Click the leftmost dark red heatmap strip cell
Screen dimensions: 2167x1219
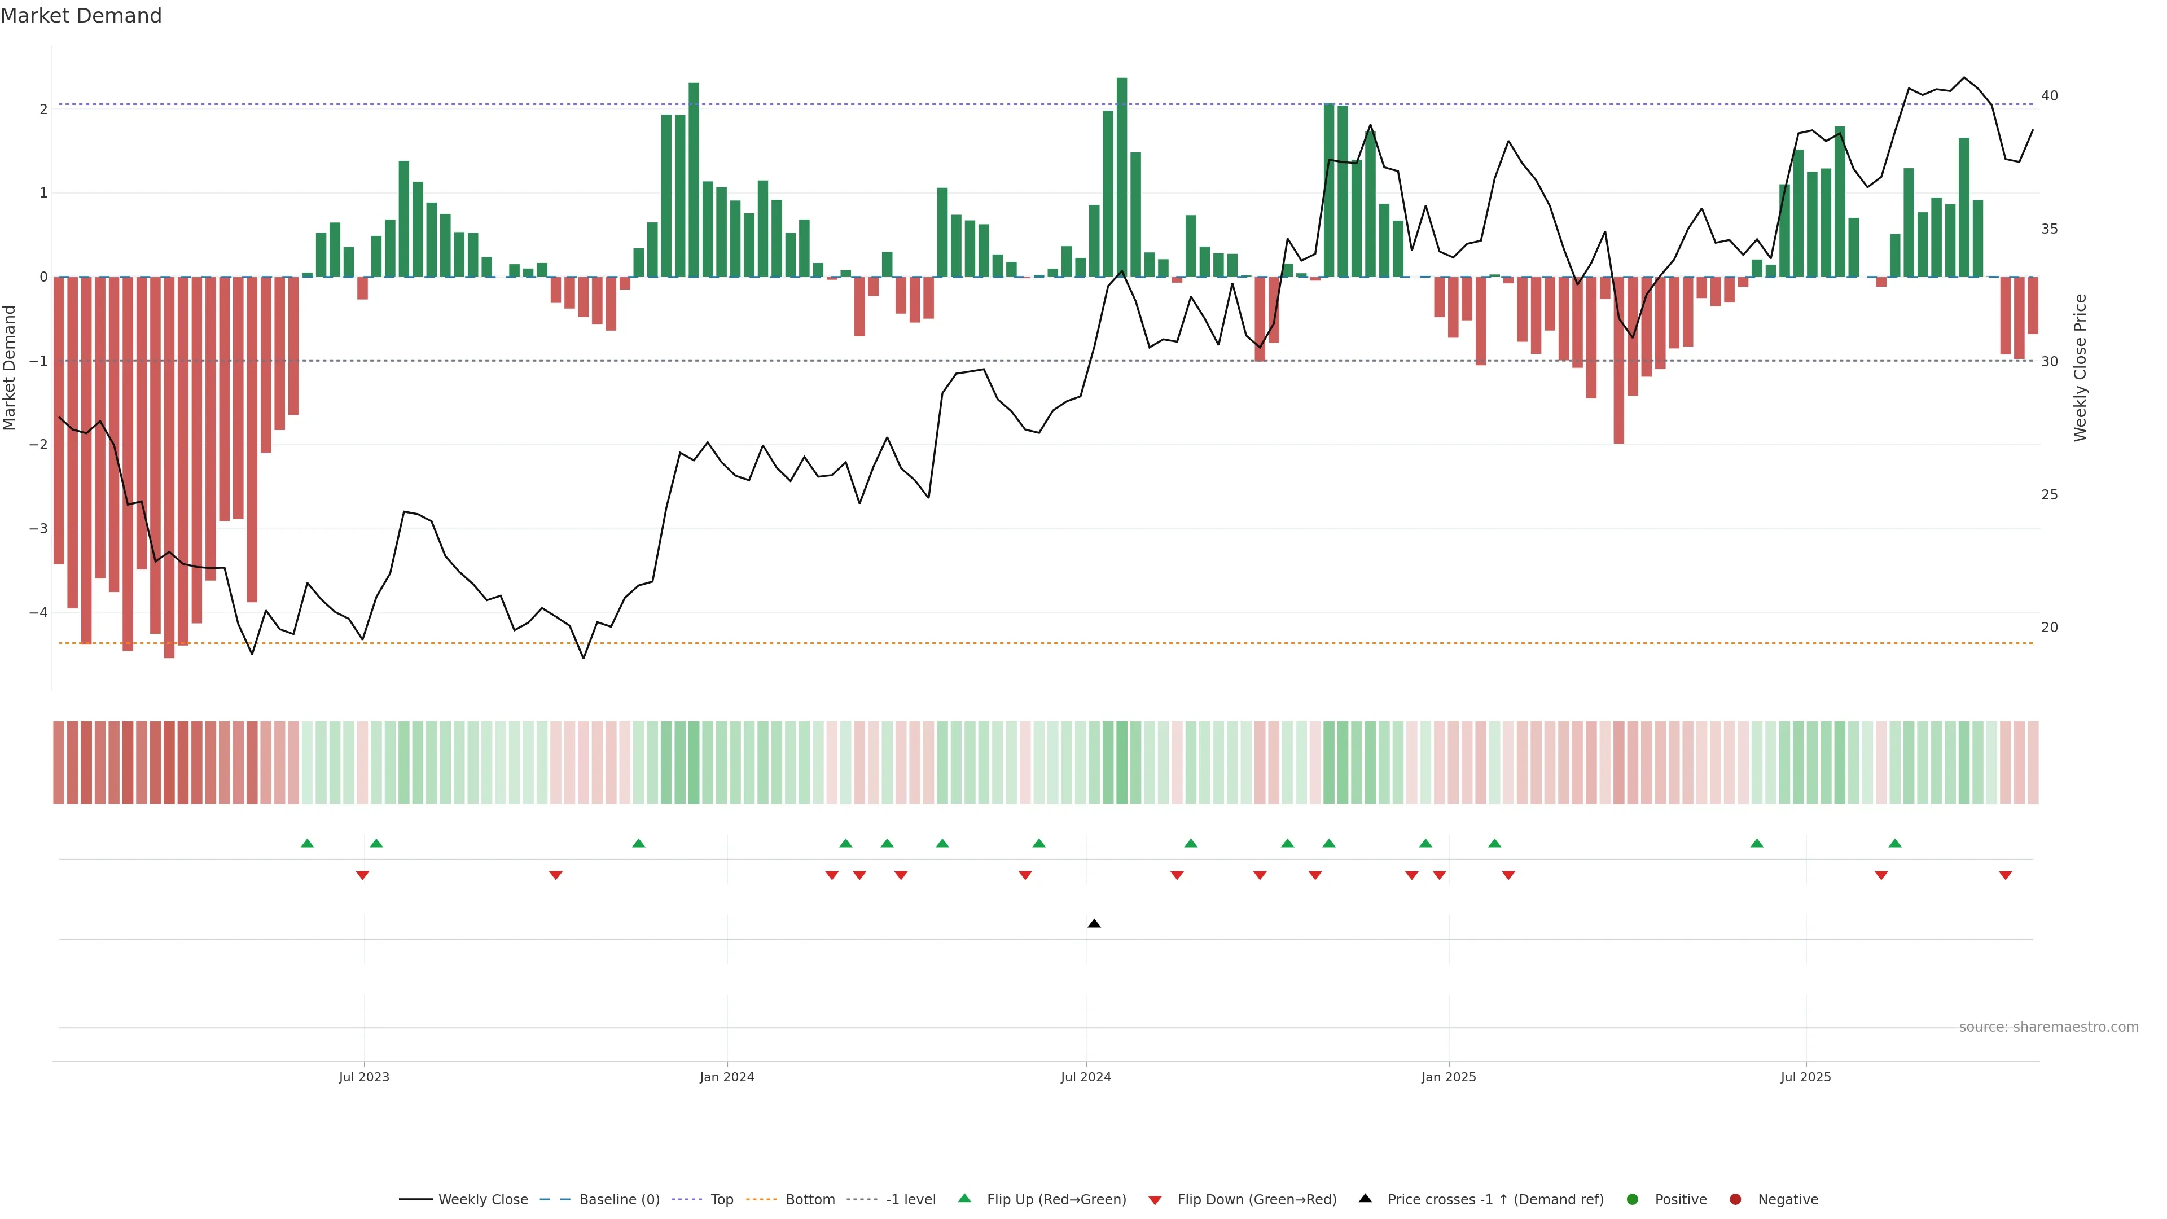coord(59,762)
